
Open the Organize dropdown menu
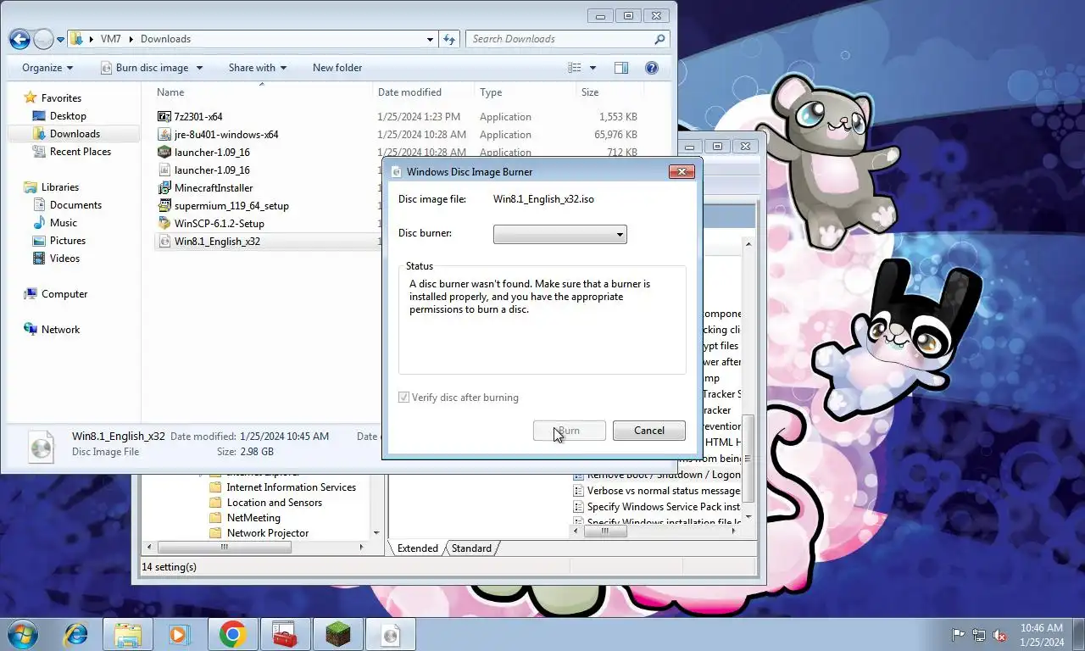(47, 68)
